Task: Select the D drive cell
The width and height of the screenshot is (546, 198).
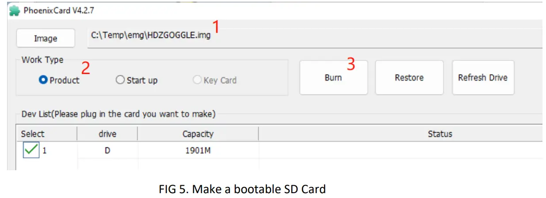Action: pyautogui.click(x=107, y=150)
